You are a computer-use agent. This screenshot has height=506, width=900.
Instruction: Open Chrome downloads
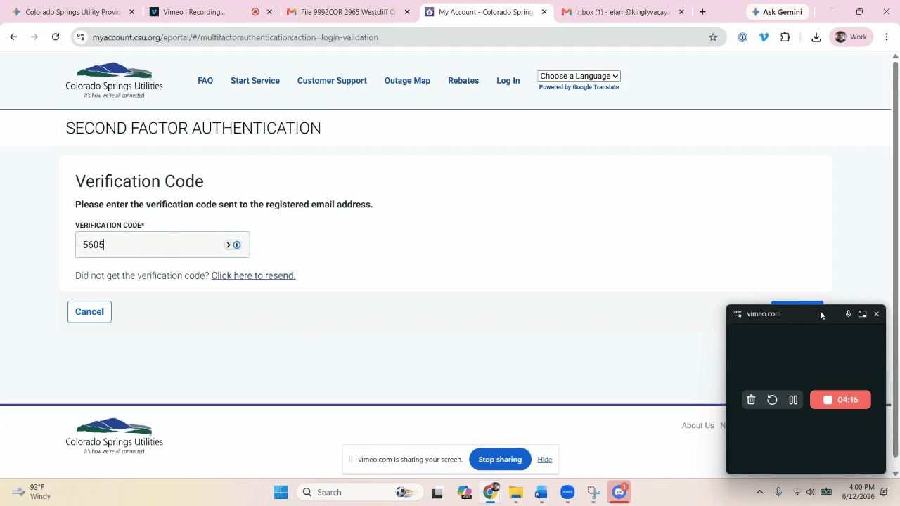click(x=816, y=37)
